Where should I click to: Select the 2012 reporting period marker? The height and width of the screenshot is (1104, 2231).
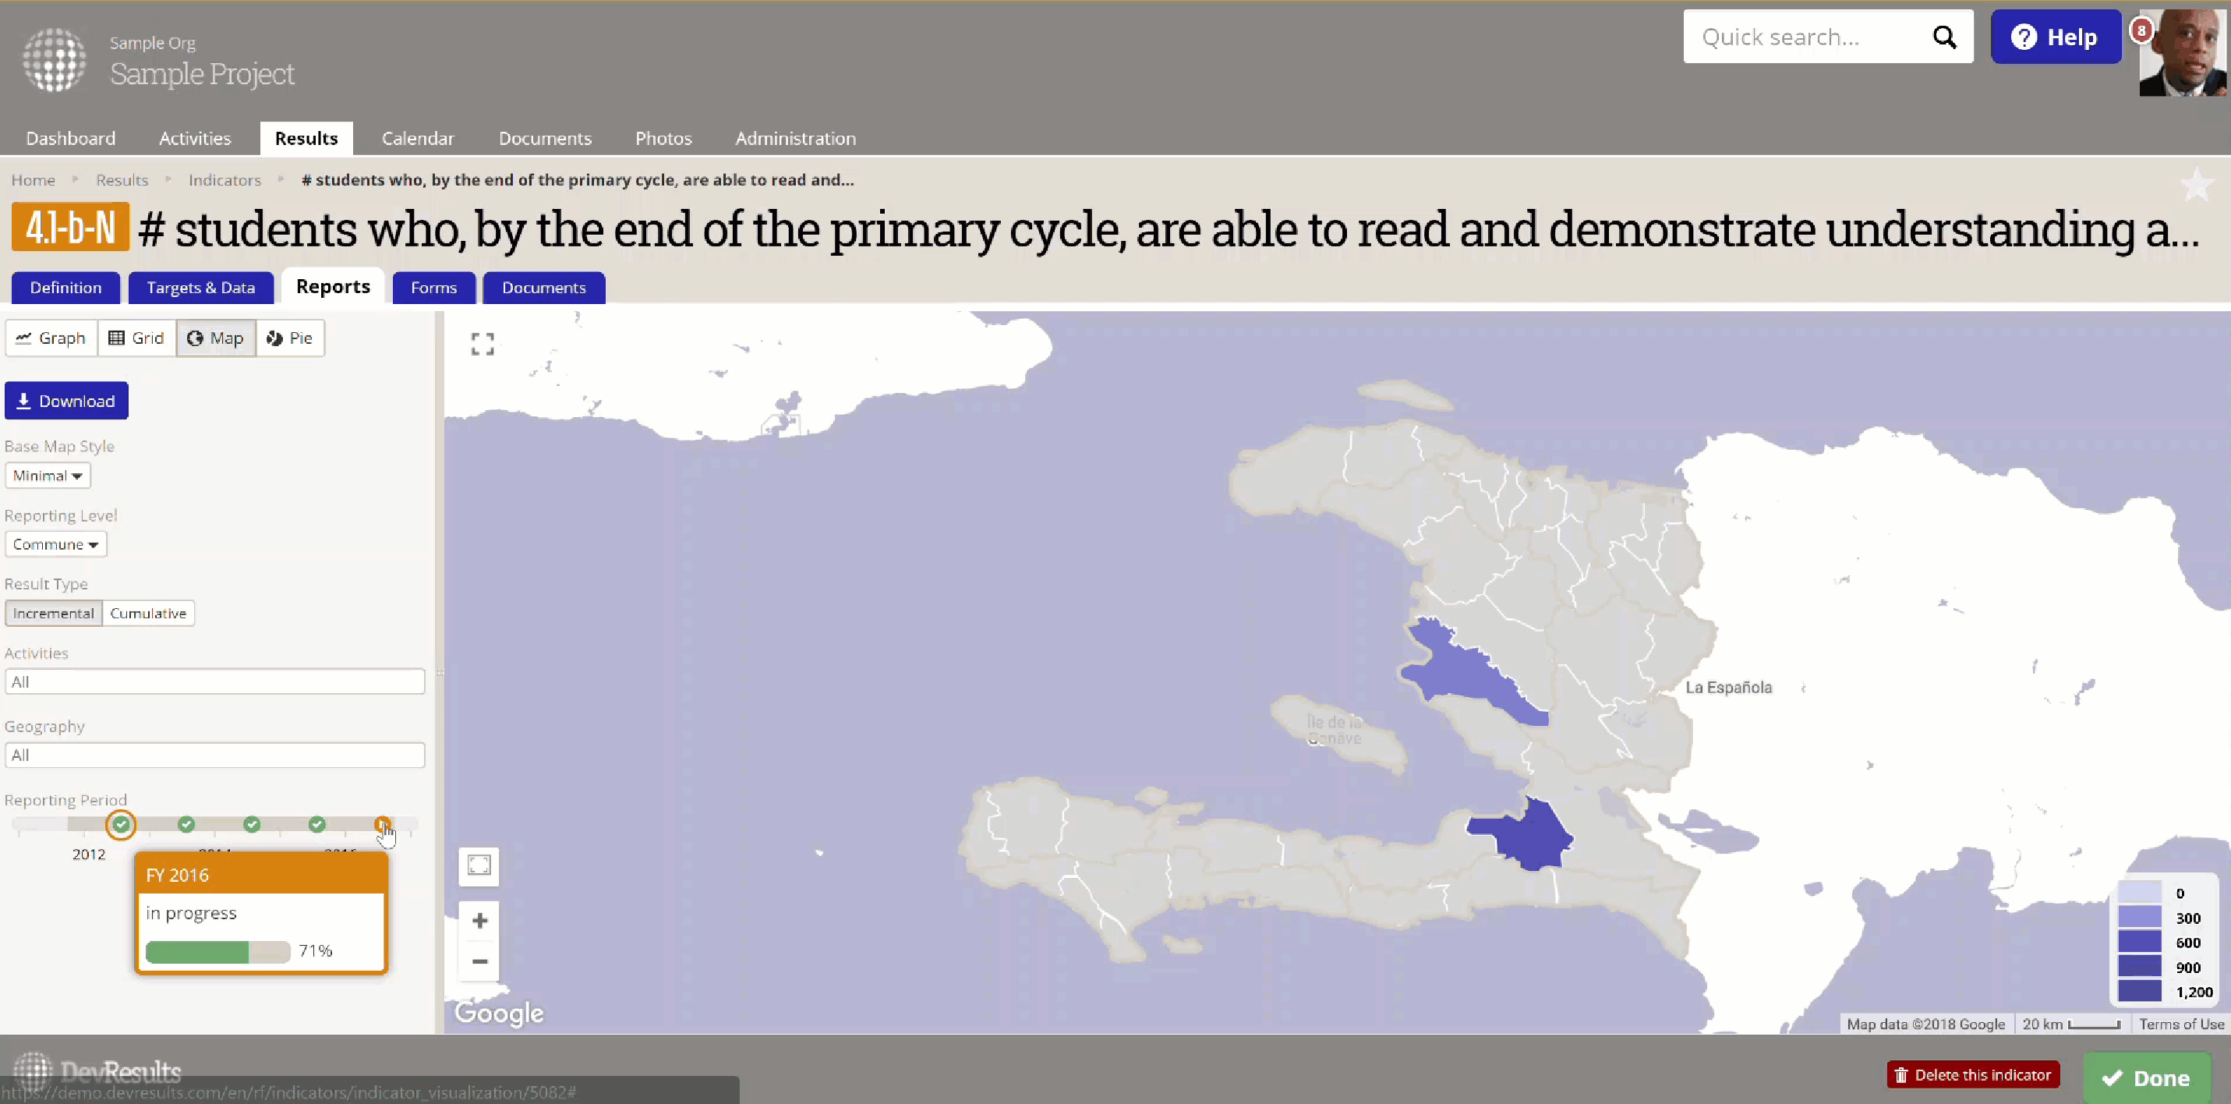[x=122, y=824]
